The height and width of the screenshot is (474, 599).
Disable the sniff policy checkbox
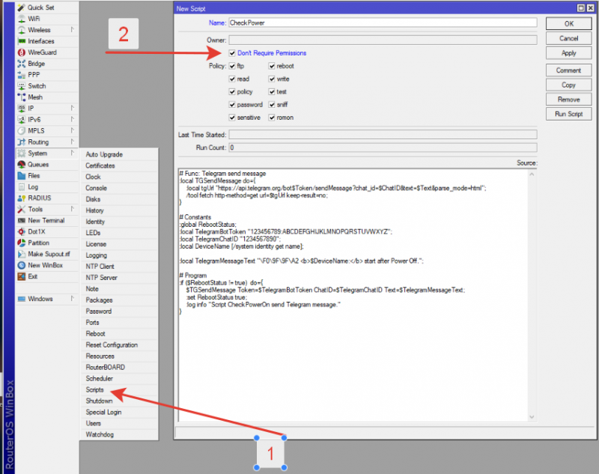pyautogui.click(x=271, y=105)
